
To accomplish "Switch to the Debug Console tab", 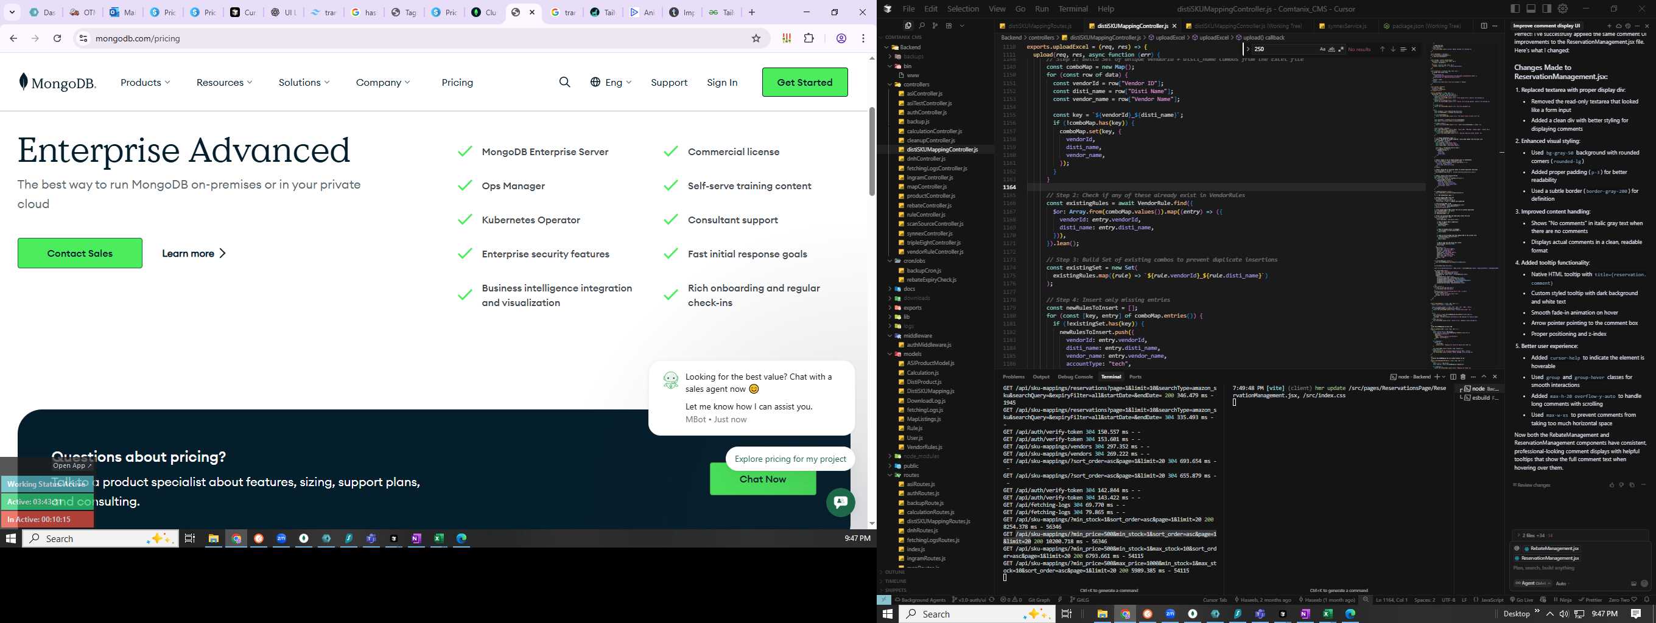I will click(x=1075, y=377).
